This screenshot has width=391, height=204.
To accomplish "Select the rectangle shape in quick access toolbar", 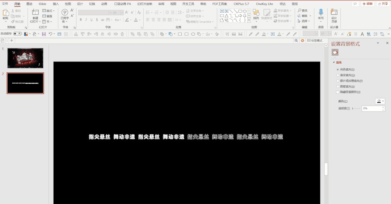I will (180, 34).
